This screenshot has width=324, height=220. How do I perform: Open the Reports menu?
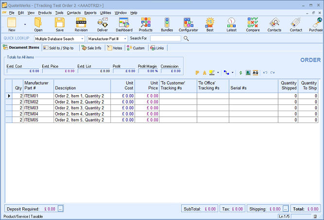click(90, 12)
